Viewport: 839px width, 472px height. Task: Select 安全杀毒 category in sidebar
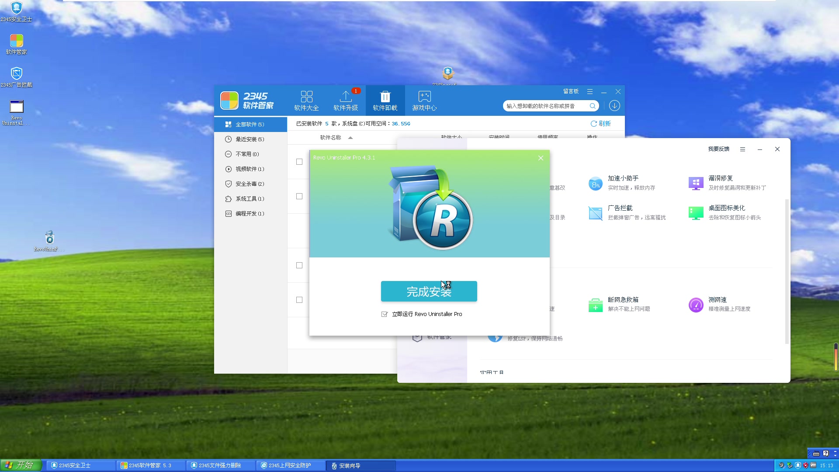[249, 184]
